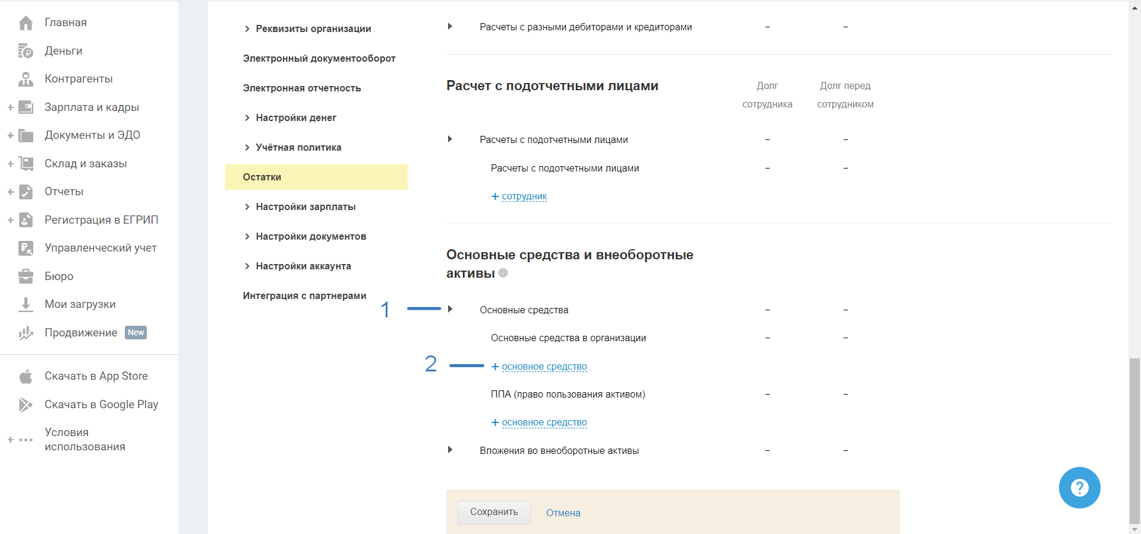Image resolution: width=1141 pixels, height=534 pixels.
Task: Click the page vertical scrollbar thumb
Action: pyautogui.click(x=1134, y=439)
